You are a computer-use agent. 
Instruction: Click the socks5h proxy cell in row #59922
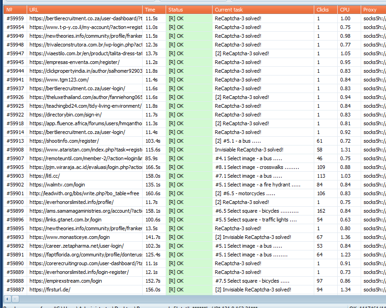374,115
